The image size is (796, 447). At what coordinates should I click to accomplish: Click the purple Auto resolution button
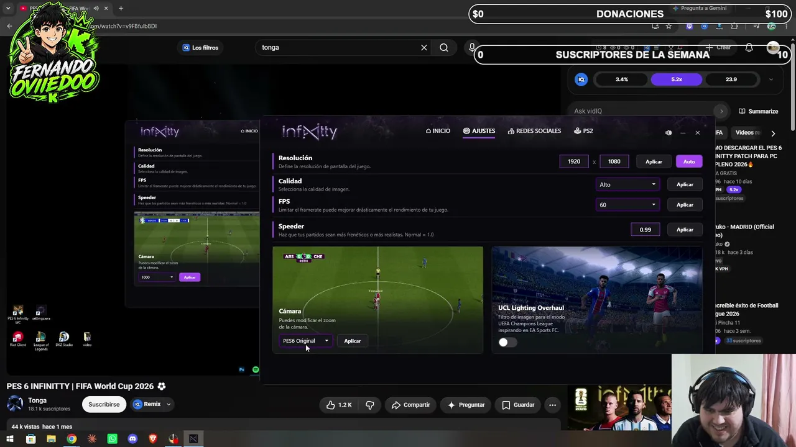689,161
